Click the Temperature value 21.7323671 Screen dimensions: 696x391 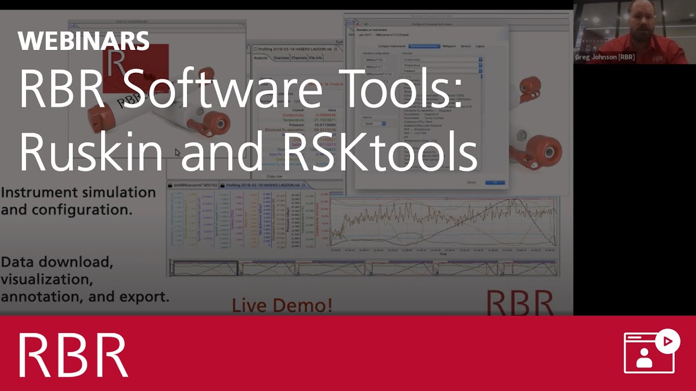[x=326, y=120]
